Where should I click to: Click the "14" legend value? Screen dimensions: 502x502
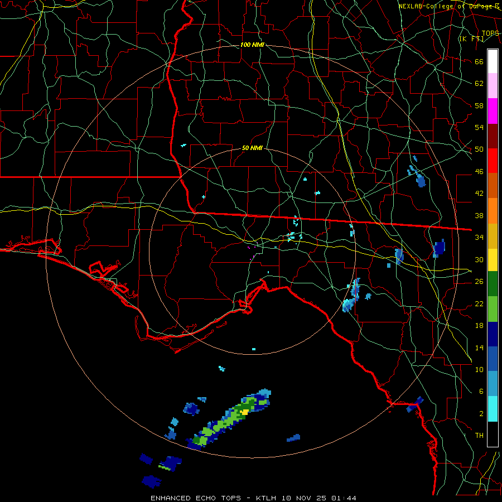click(x=479, y=347)
